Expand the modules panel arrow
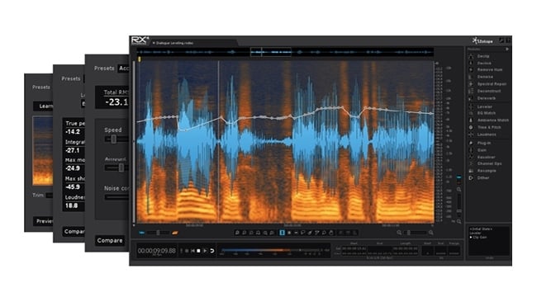The width and height of the screenshot is (537, 302). coord(507,50)
